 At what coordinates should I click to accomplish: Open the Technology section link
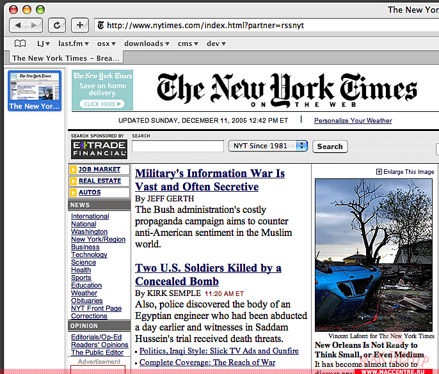(x=89, y=254)
